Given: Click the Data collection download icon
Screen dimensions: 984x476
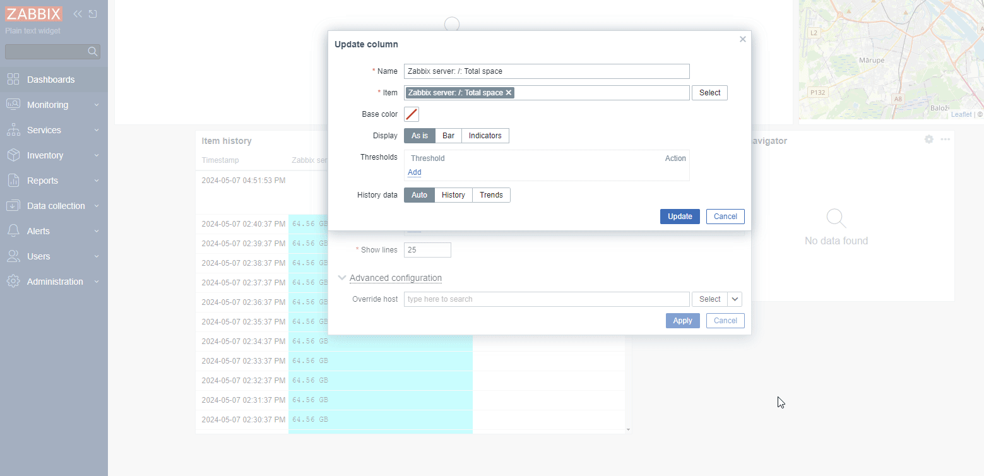Looking at the screenshot, I should coord(13,206).
